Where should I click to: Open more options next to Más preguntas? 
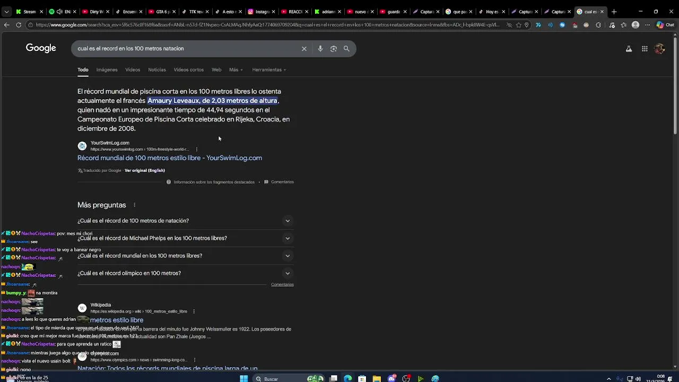134,205
